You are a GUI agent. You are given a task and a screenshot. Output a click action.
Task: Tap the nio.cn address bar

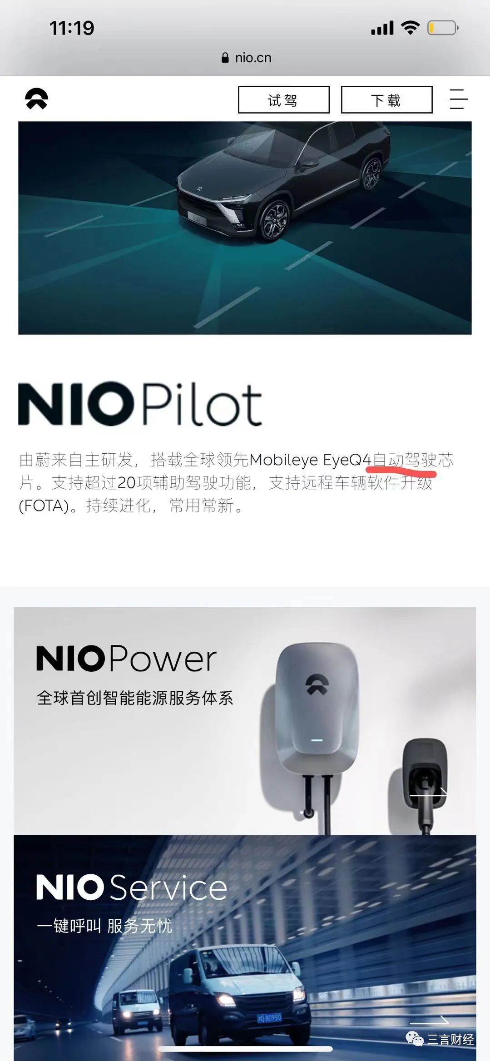pos(245,58)
